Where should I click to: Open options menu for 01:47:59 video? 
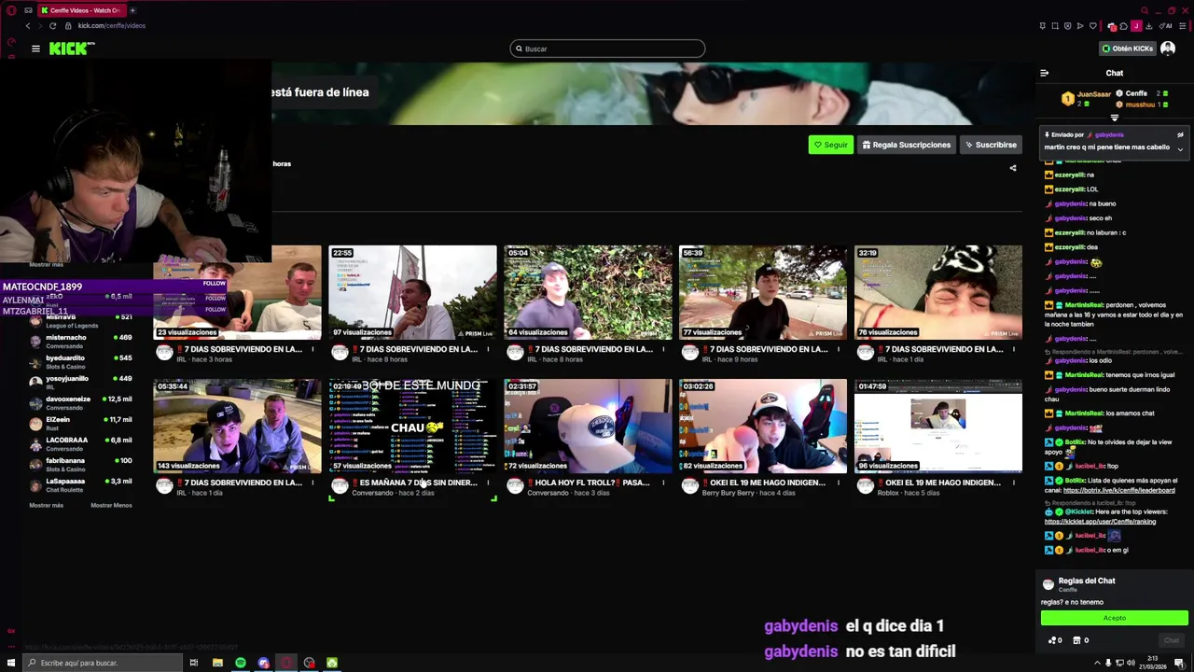coord(1014,483)
